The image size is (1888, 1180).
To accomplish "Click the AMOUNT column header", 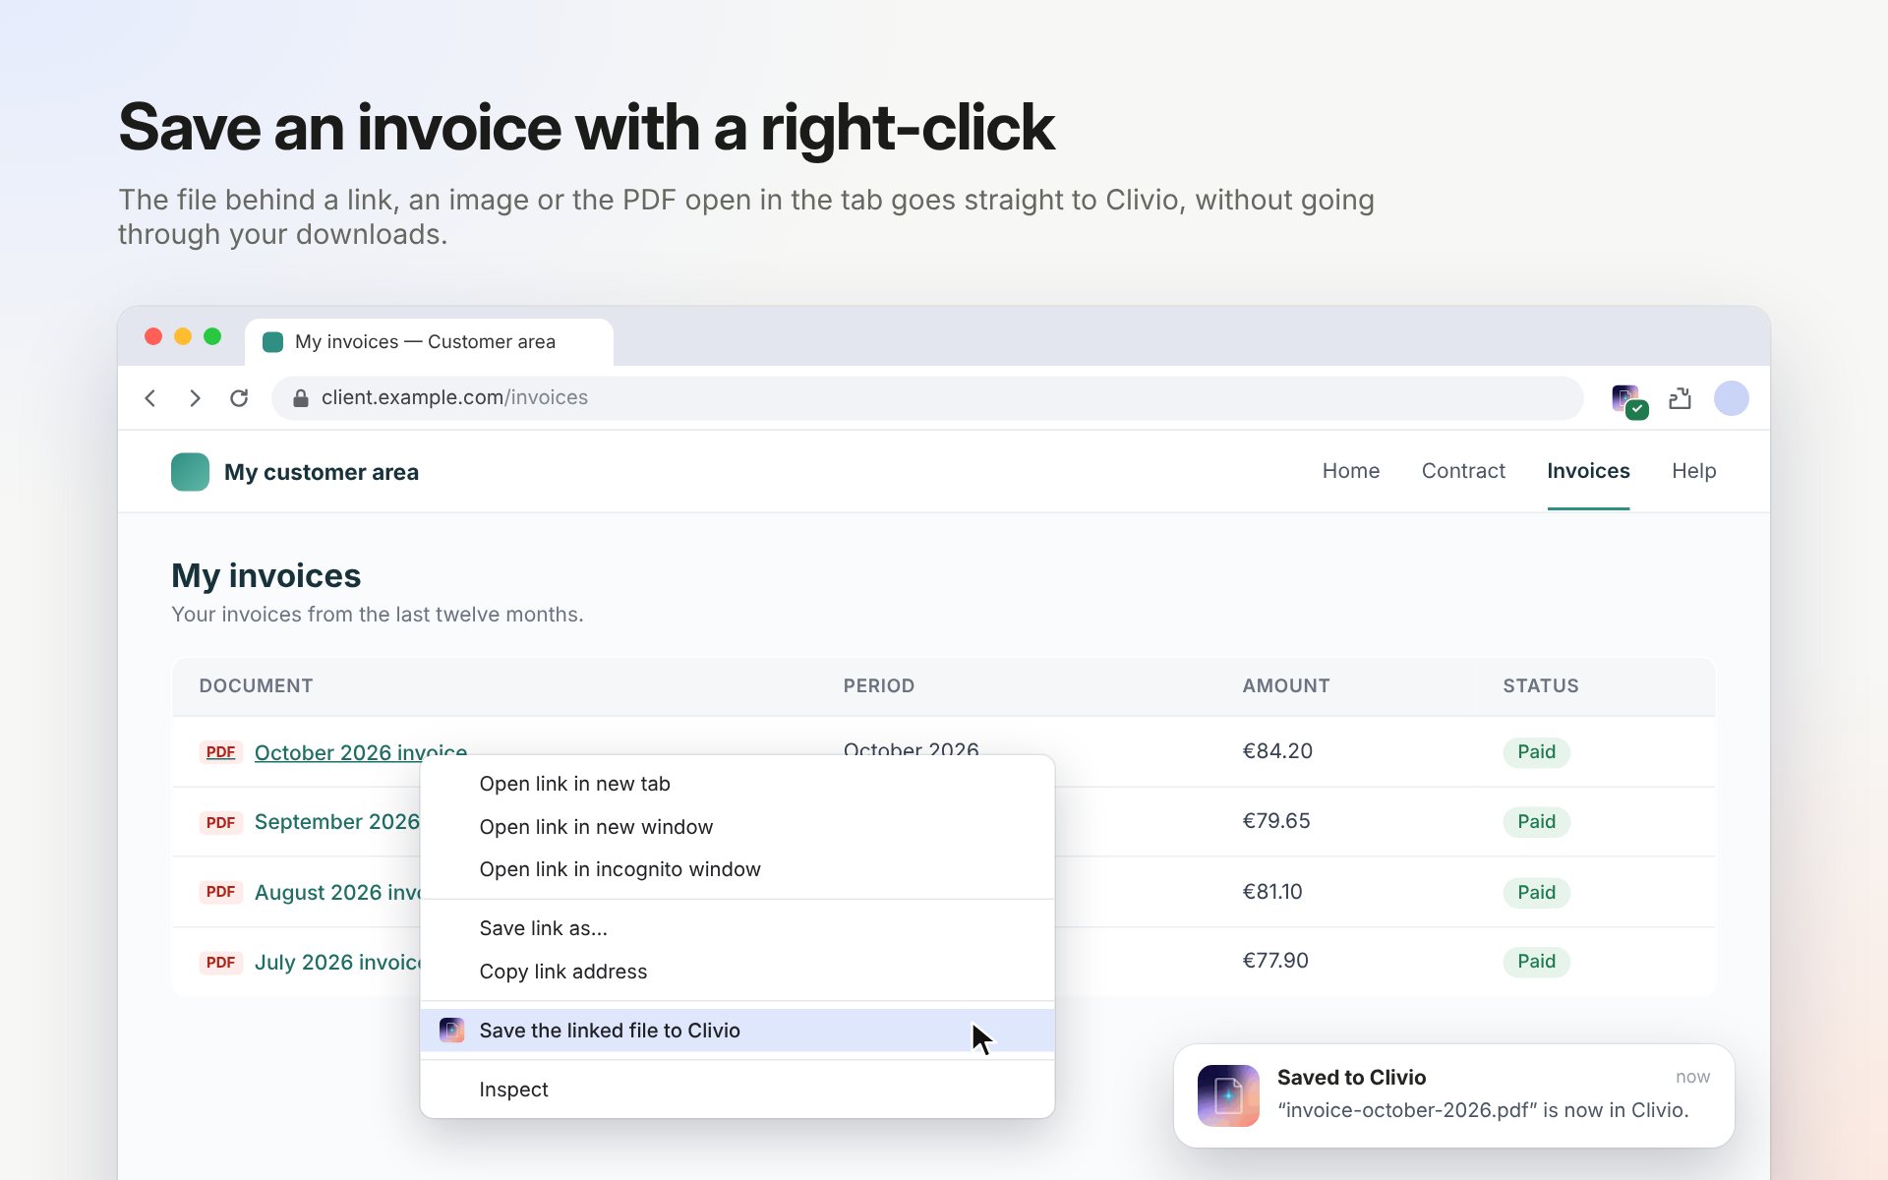I will tap(1286, 686).
